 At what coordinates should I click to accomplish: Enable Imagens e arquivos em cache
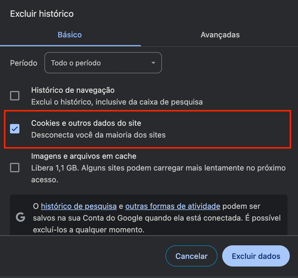click(14, 168)
